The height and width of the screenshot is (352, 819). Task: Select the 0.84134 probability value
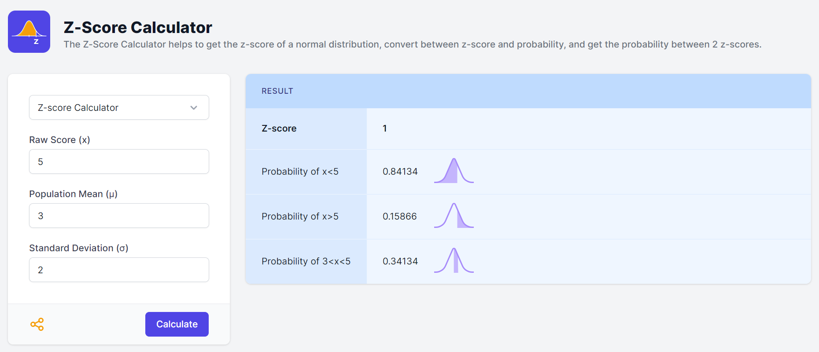click(400, 172)
